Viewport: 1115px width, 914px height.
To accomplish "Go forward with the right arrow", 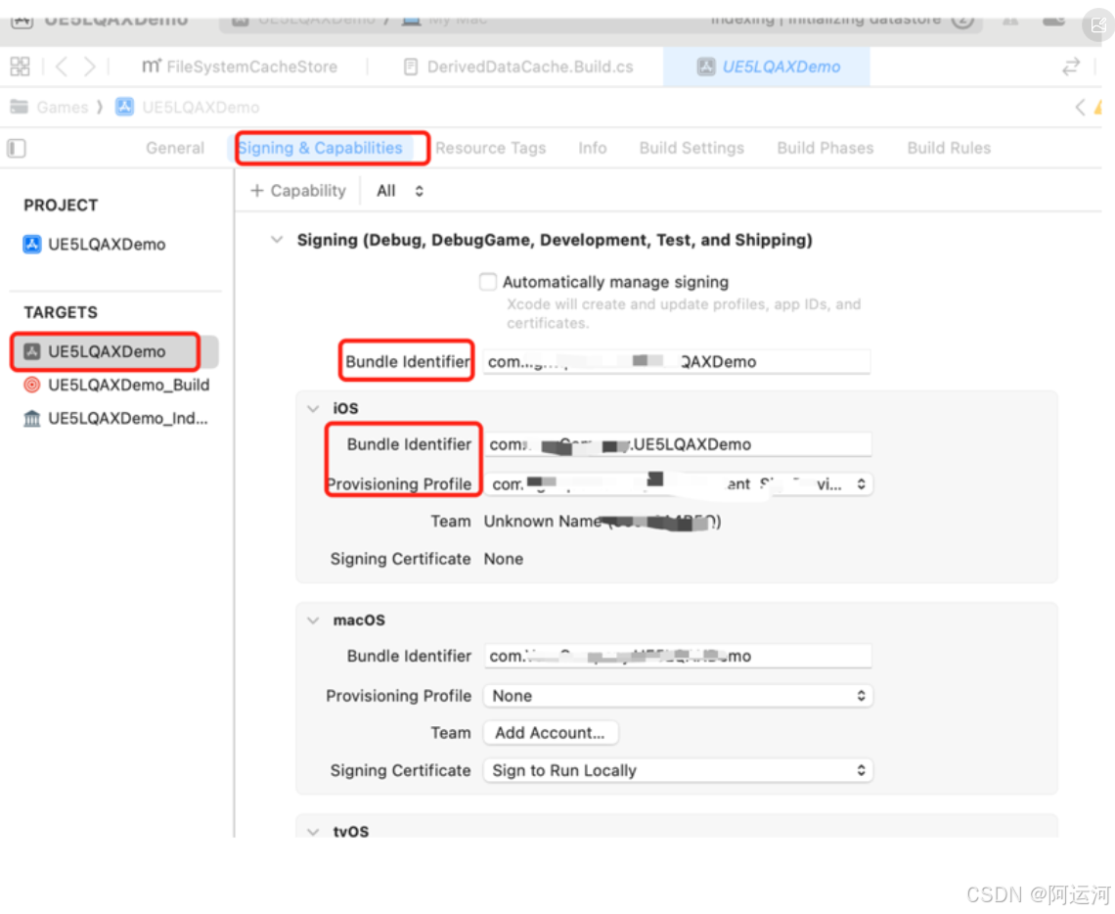I will tap(89, 67).
